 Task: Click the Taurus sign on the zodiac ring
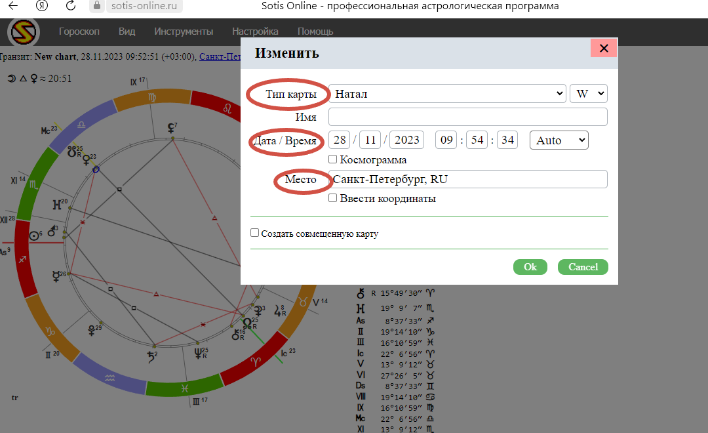click(x=304, y=302)
